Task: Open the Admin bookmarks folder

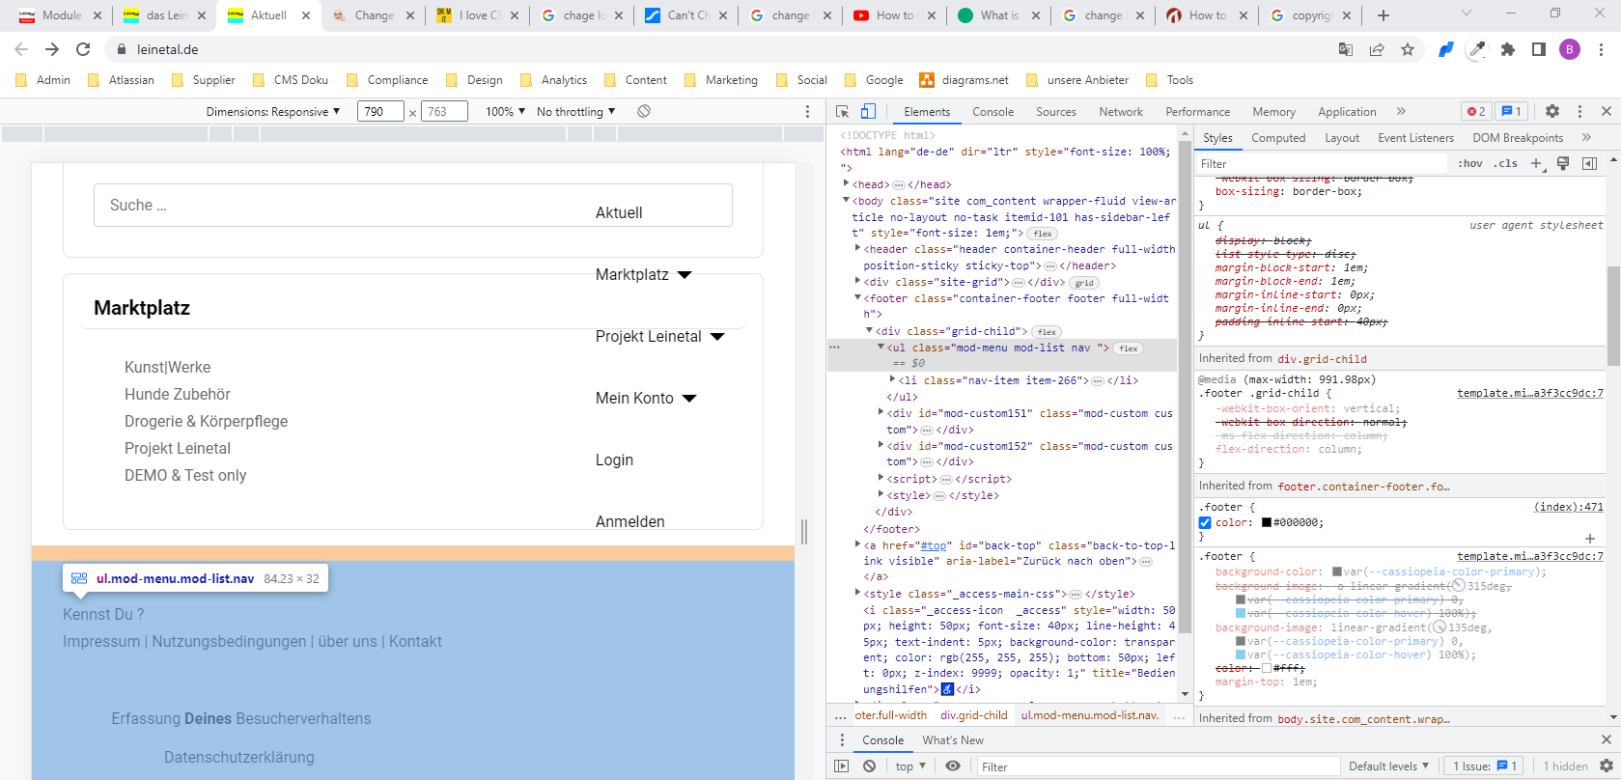Action: 43,80
